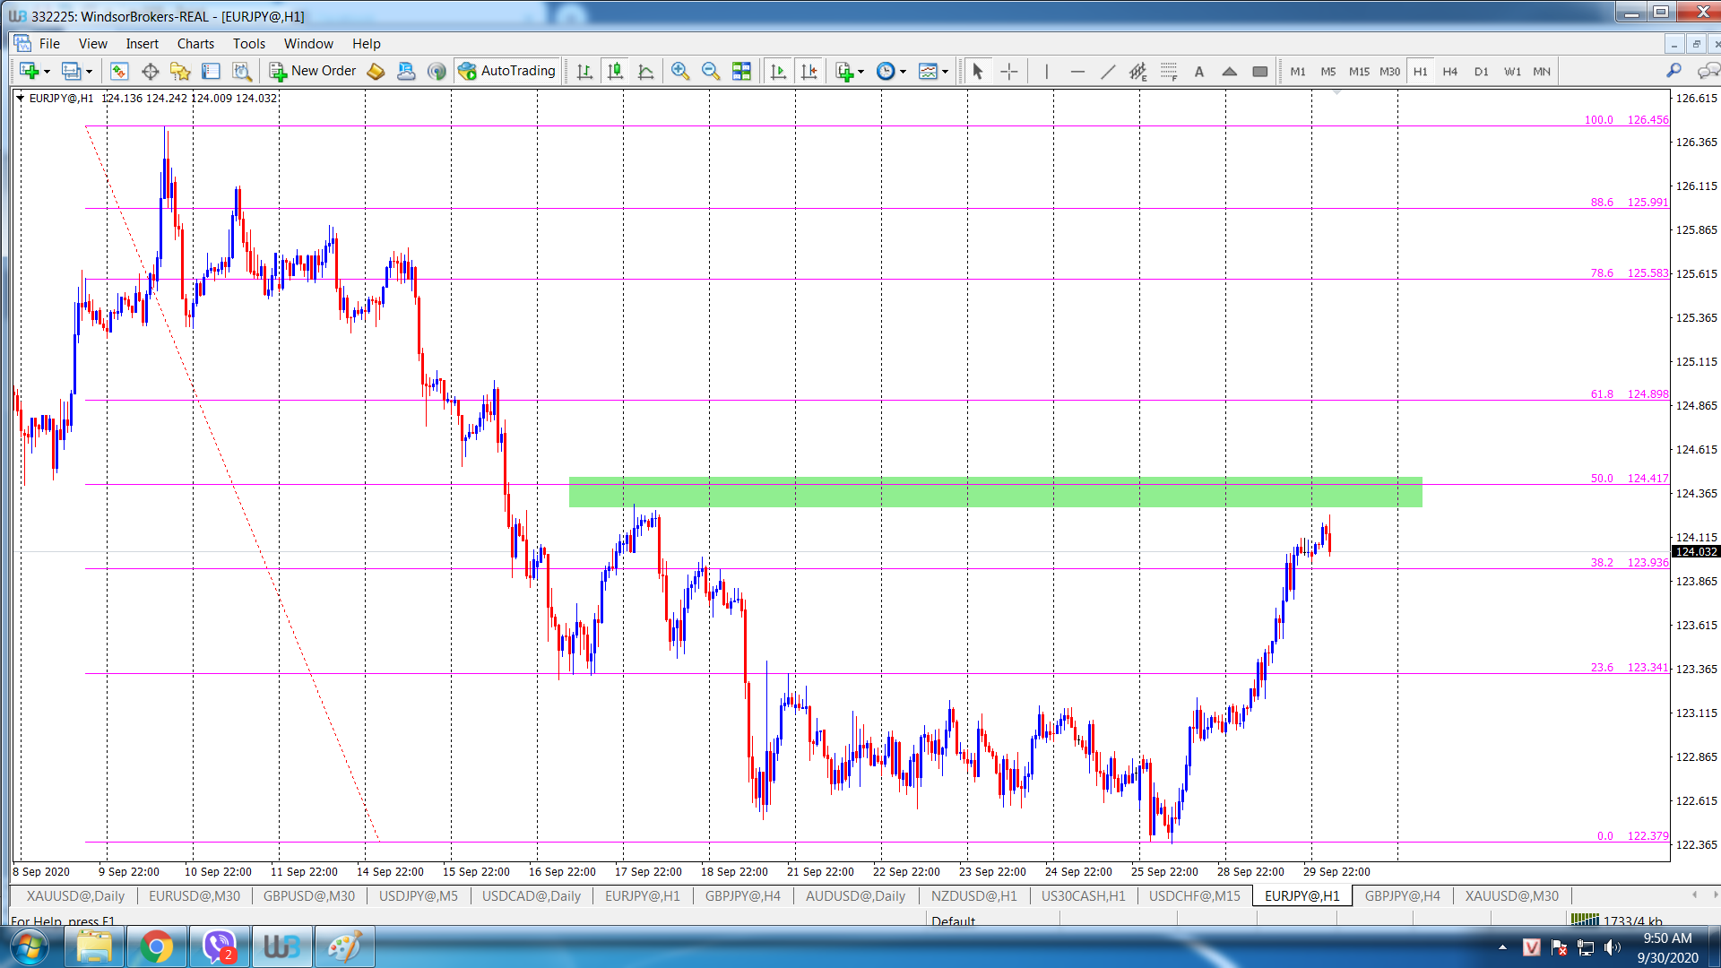Image resolution: width=1721 pixels, height=968 pixels.
Task: Select the Crosshair tool
Action: [1009, 71]
